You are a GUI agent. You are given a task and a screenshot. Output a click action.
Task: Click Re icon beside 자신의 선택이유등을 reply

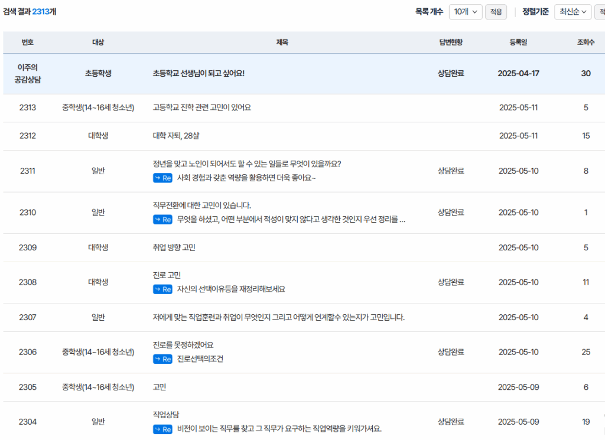(x=162, y=289)
